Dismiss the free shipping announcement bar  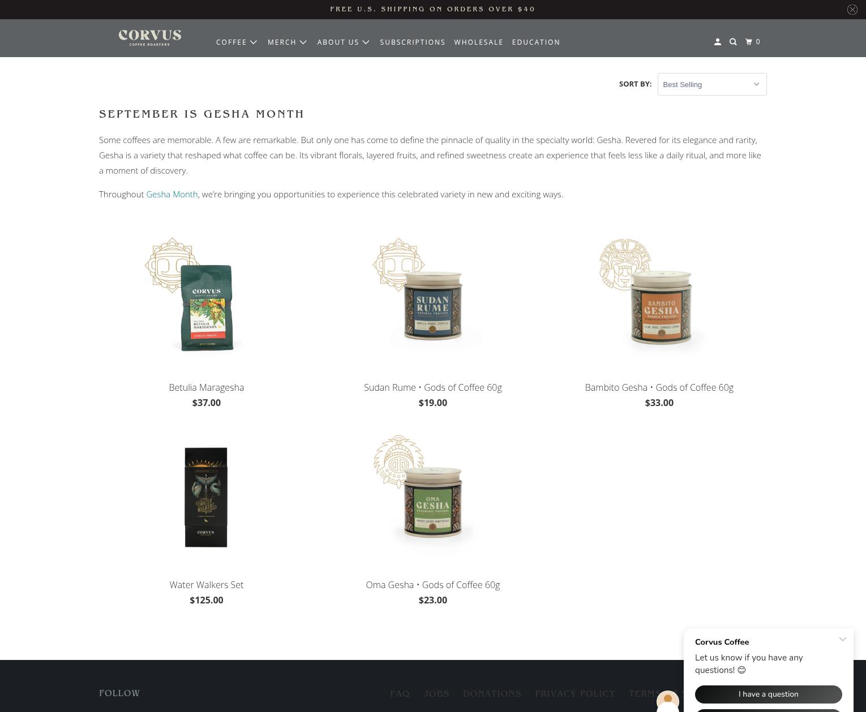click(x=852, y=10)
